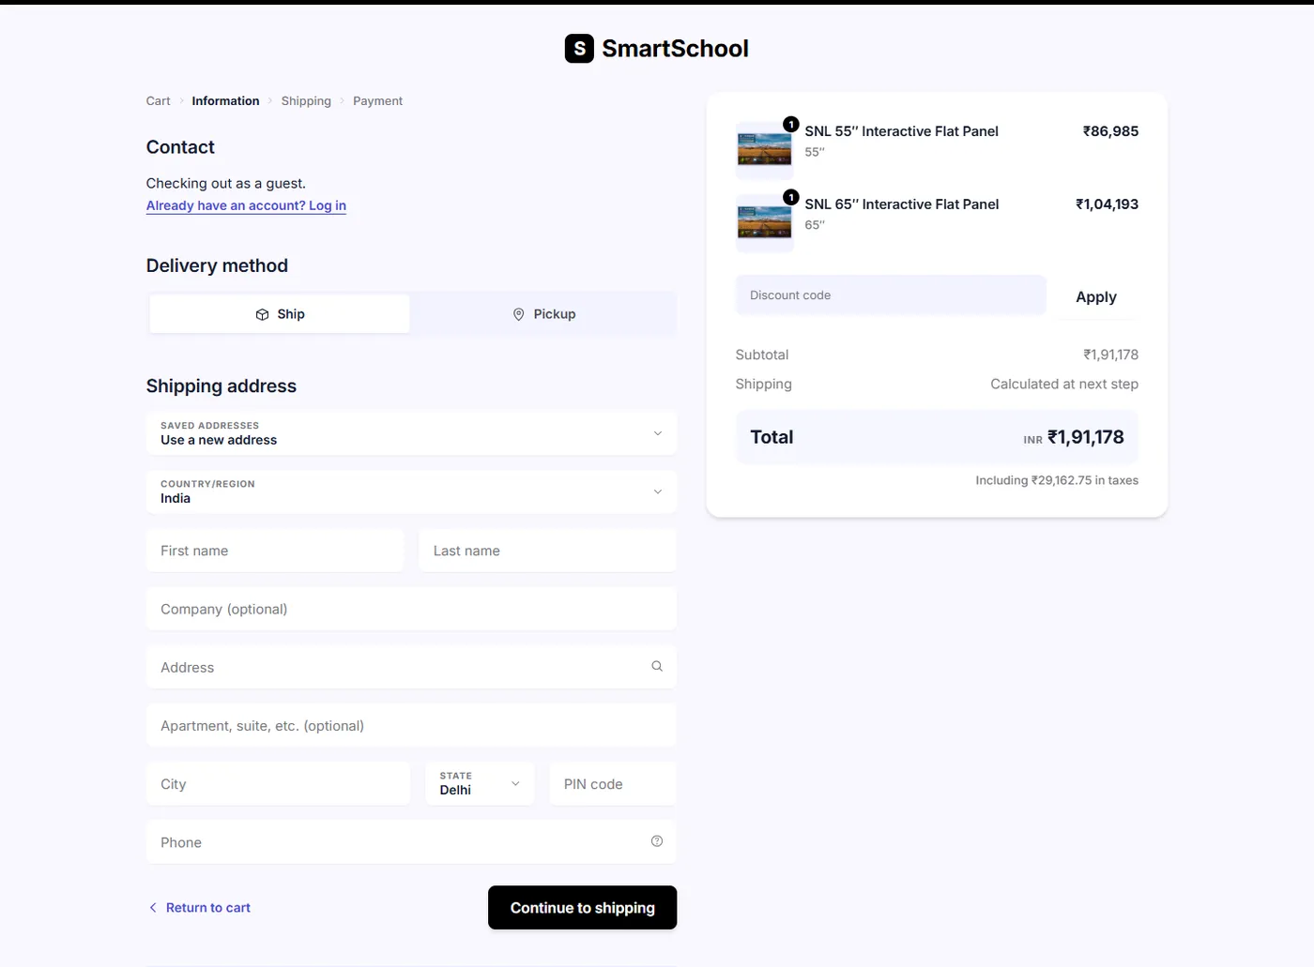Select the Ship delivery method

[280, 314]
